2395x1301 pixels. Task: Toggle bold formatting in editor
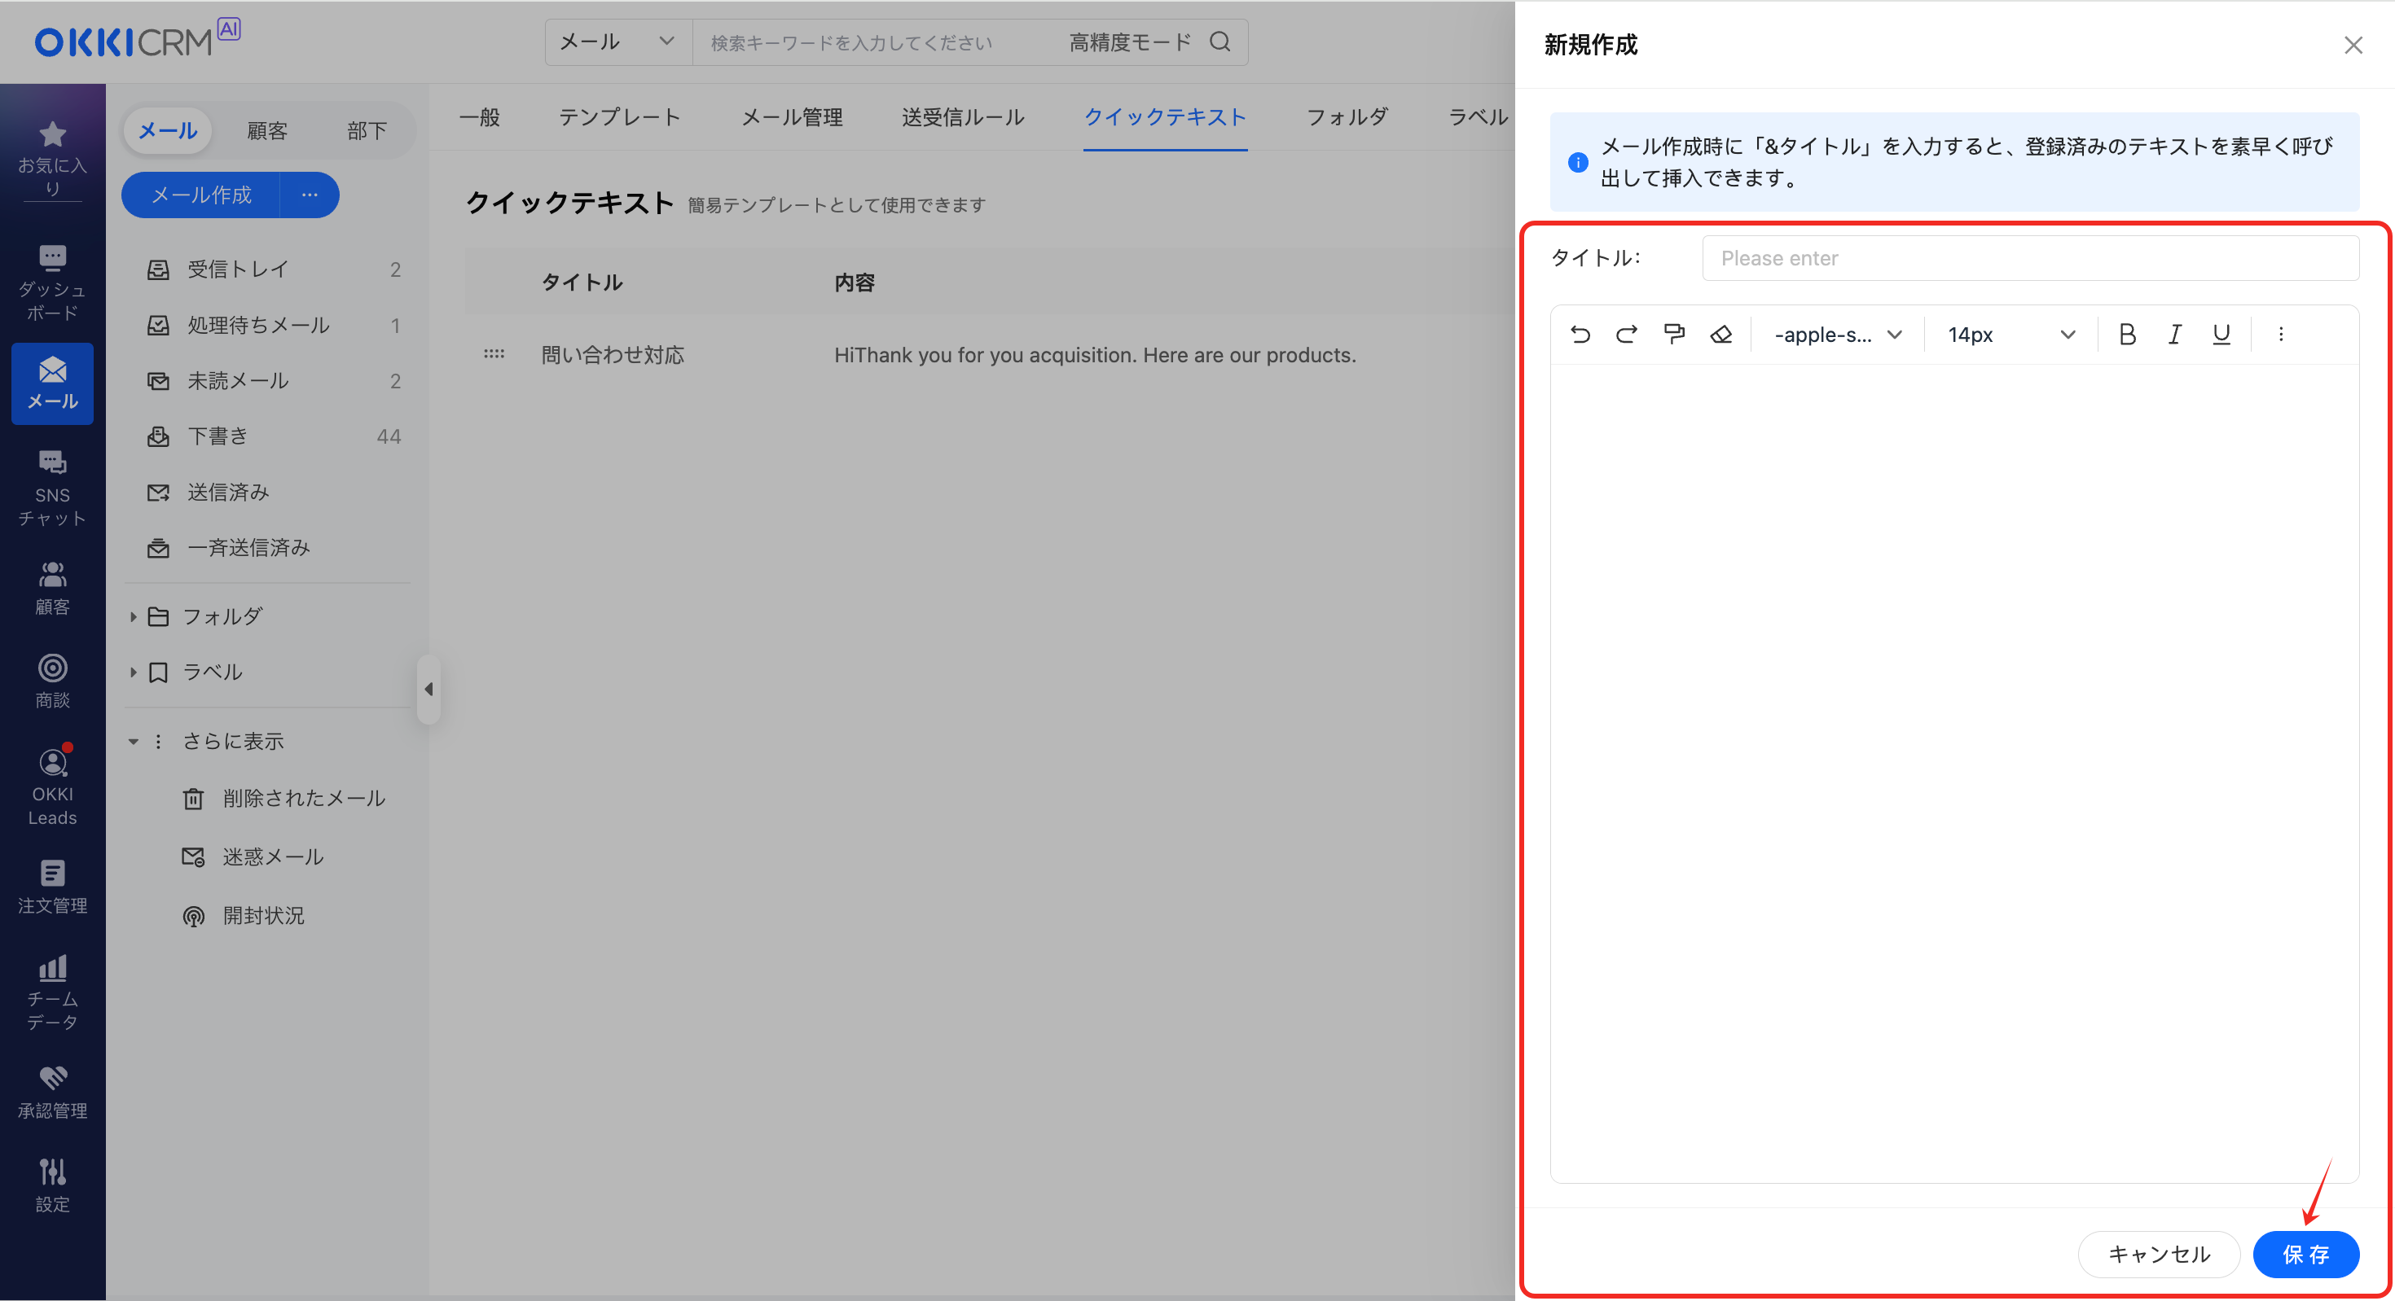click(x=2127, y=335)
